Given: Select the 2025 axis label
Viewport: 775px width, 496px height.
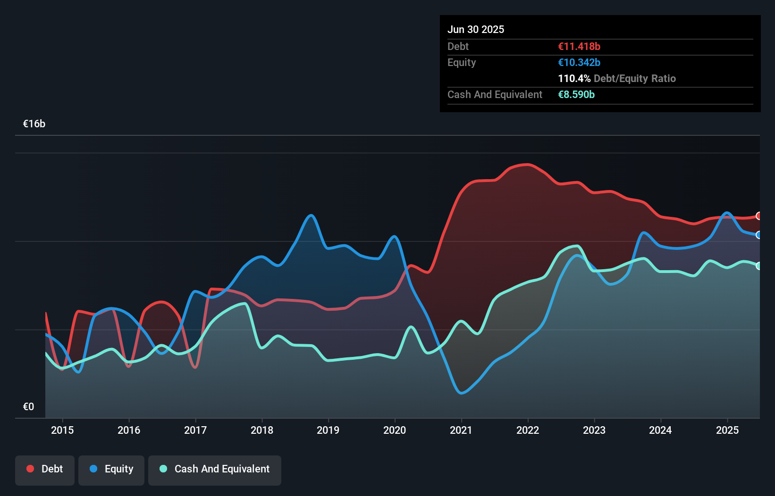Looking at the screenshot, I should [x=727, y=430].
